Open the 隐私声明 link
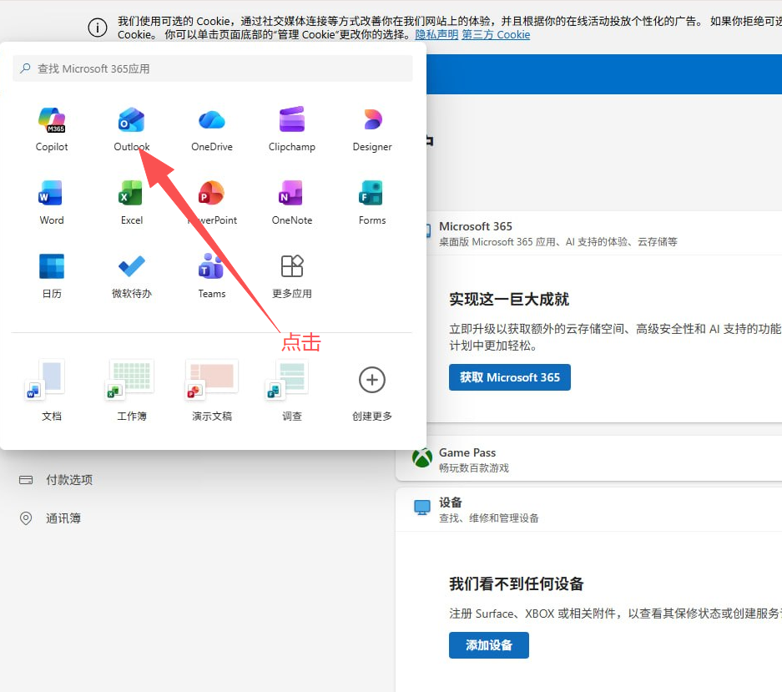The width and height of the screenshot is (782, 692). pos(436,34)
